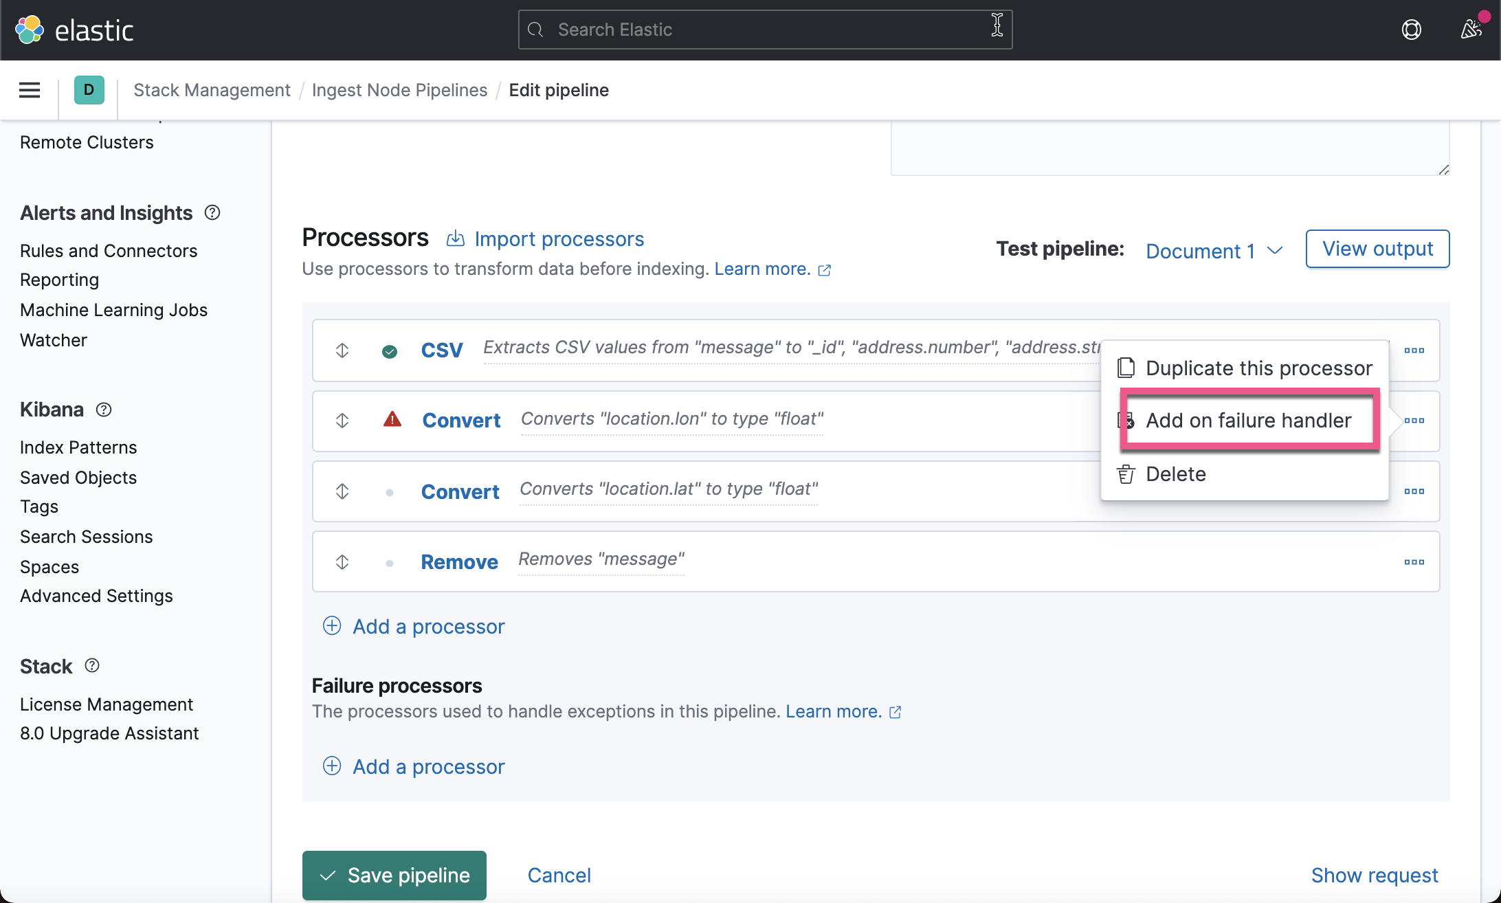
Task: Click the drag handle of the Remove processor
Action: coord(342,561)
